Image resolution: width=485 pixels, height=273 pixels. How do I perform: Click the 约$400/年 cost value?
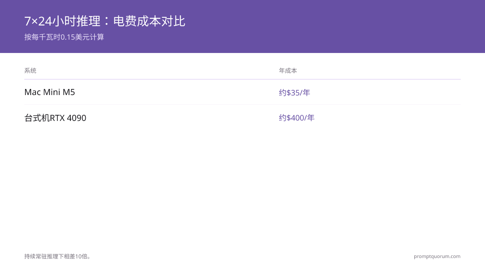tap(297, 118)
